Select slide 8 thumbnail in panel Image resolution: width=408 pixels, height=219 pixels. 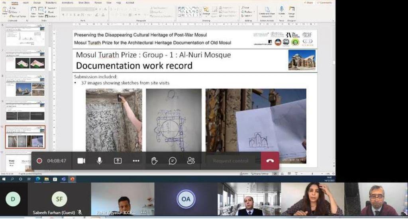click(x=25, y=86)
